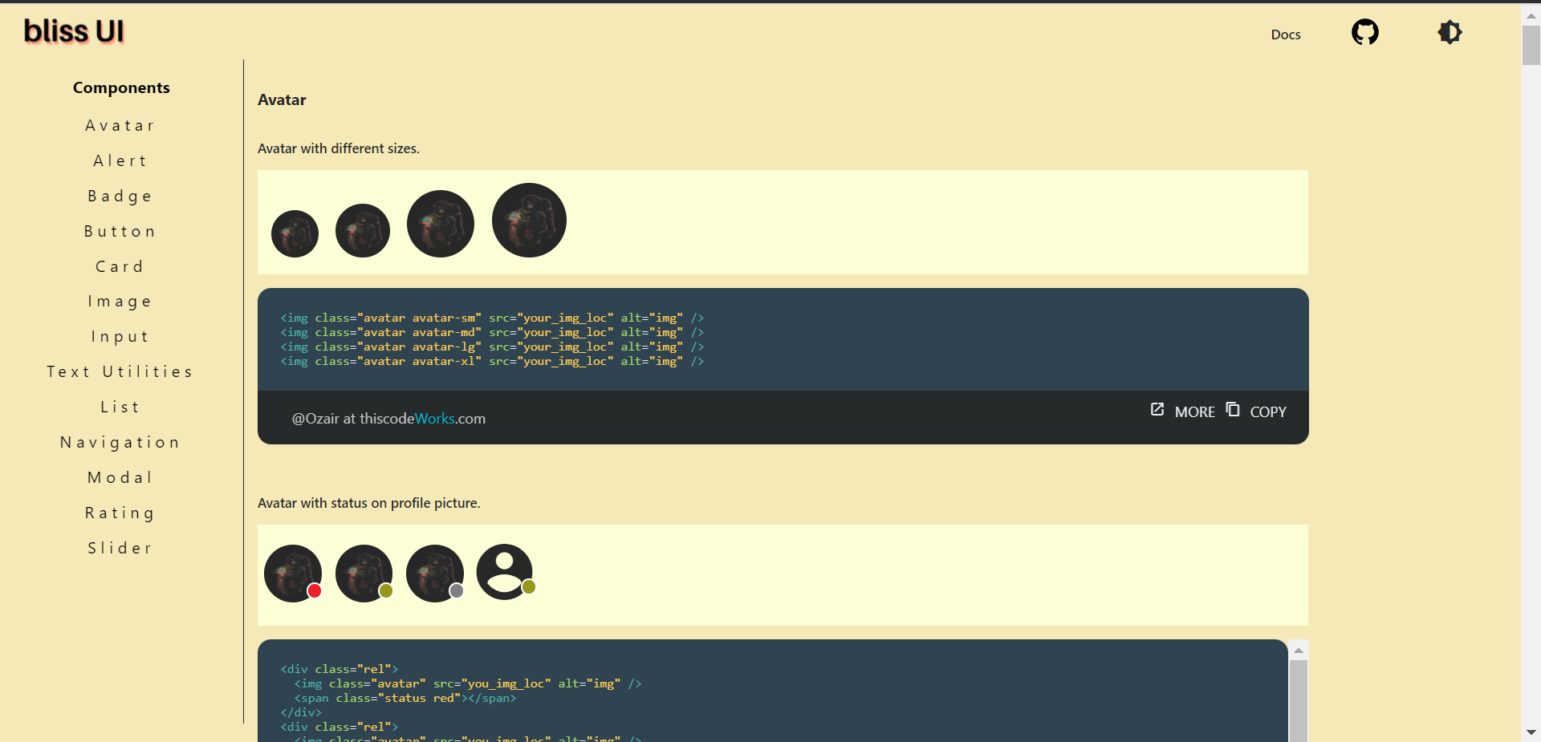1541x742 pixels.
Task: Click the page scrollbar down arrow
Action: tap(1531, 732)
